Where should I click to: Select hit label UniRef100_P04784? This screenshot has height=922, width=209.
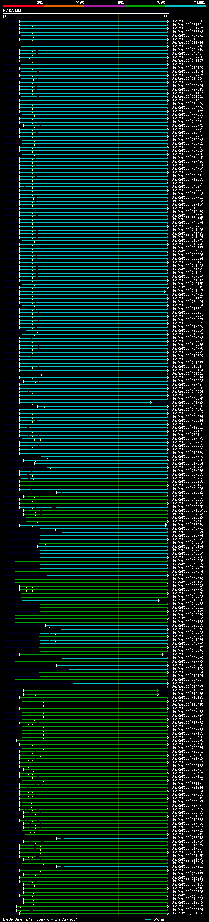187,417
